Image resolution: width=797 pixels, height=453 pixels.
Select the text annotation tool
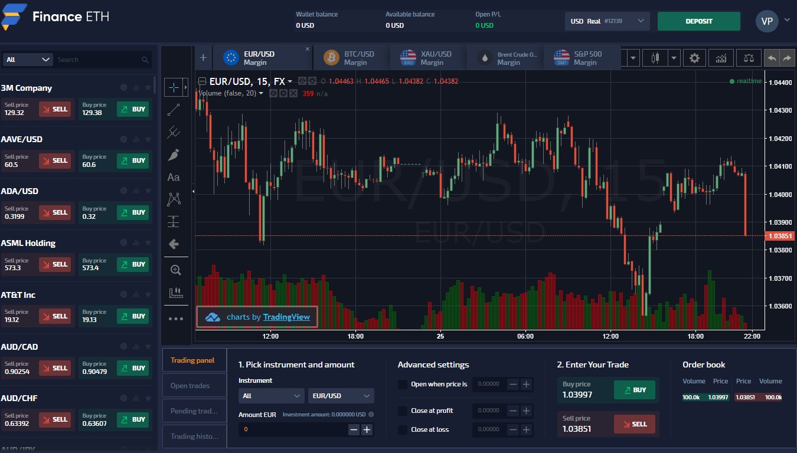[x=174, y=177]
